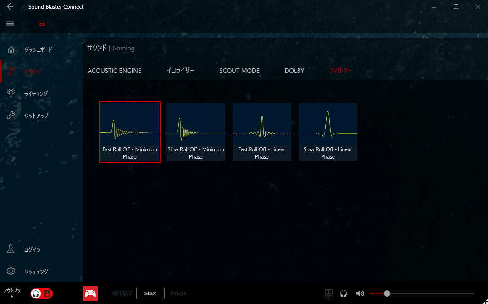Open the DOLBY tab
Viewport: 488px width, 304px height.
pos(294,71)
